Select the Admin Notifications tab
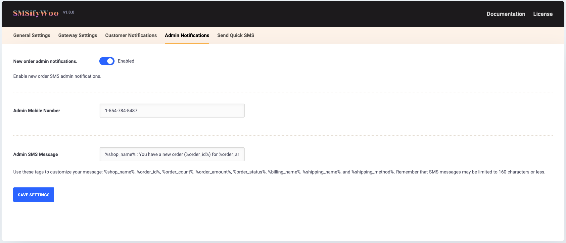The height and width of the screenshot is (243, 566). [x=187, y=35]
